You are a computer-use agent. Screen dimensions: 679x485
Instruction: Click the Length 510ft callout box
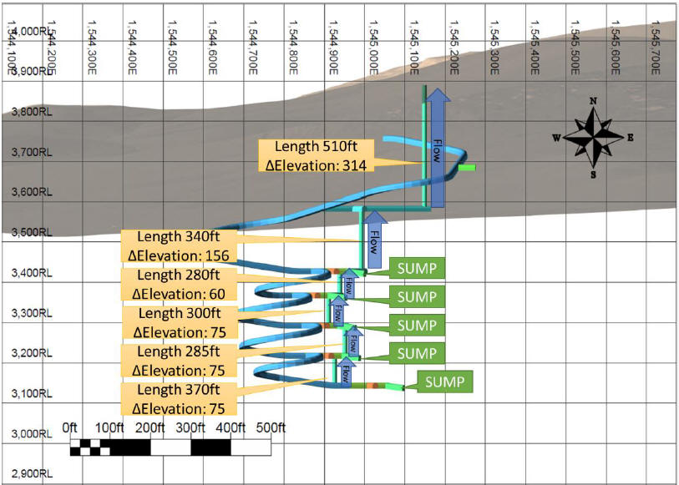pyautogui.click(x=317, y=156)
